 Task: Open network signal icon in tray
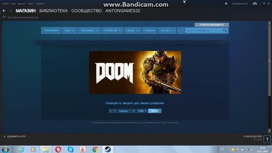pos(247,150)
